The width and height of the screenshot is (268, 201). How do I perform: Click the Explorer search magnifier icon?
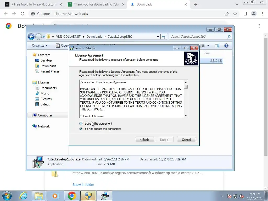tap(229, 37)
